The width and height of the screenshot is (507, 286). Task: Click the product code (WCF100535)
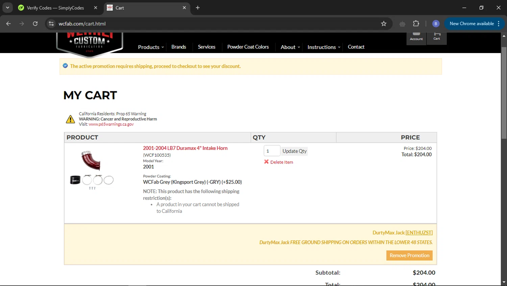tap(157, 155)
